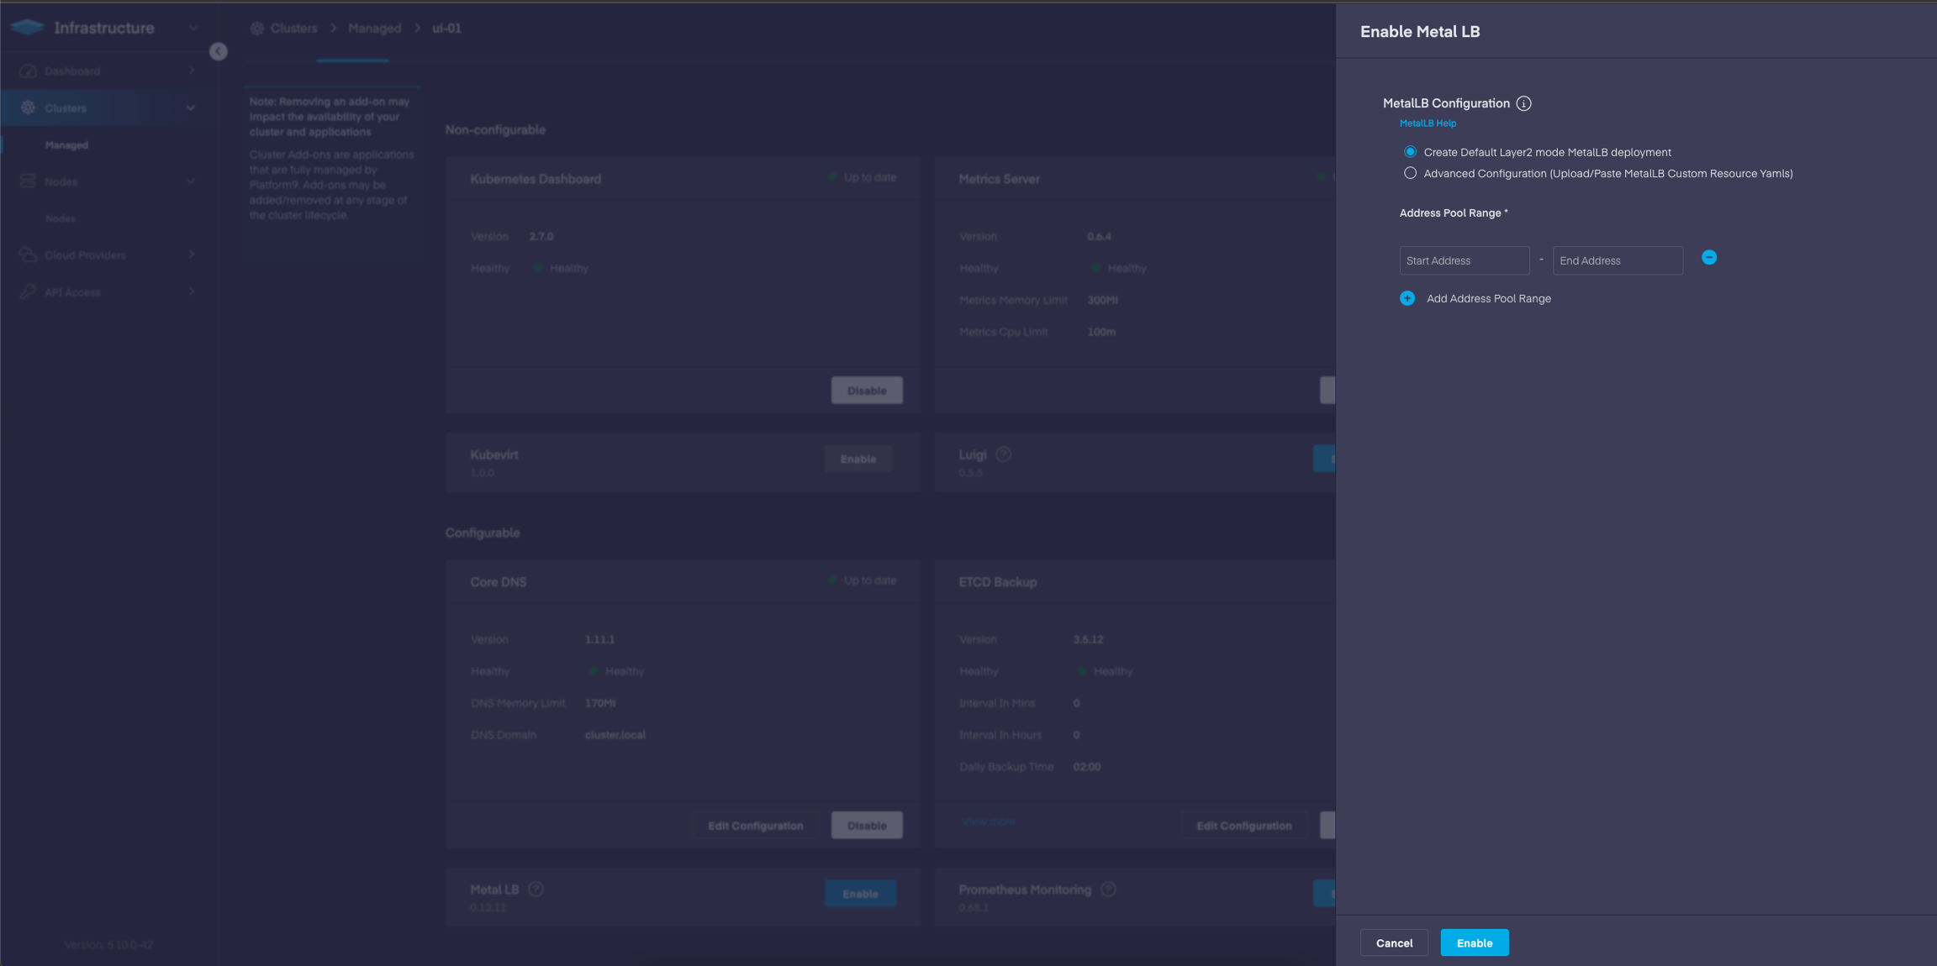Collapse the Clusters sidebar section
This screenshot has height=966, width=1937.
pyautogui.click(x=191, y=108)
